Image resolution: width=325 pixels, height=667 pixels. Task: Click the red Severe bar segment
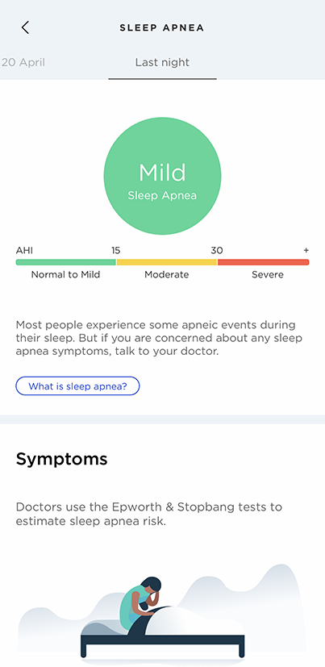tap(264, 262)
